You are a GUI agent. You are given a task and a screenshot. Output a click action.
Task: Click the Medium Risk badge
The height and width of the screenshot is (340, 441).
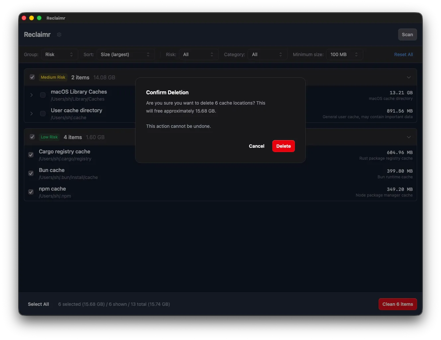53,77
